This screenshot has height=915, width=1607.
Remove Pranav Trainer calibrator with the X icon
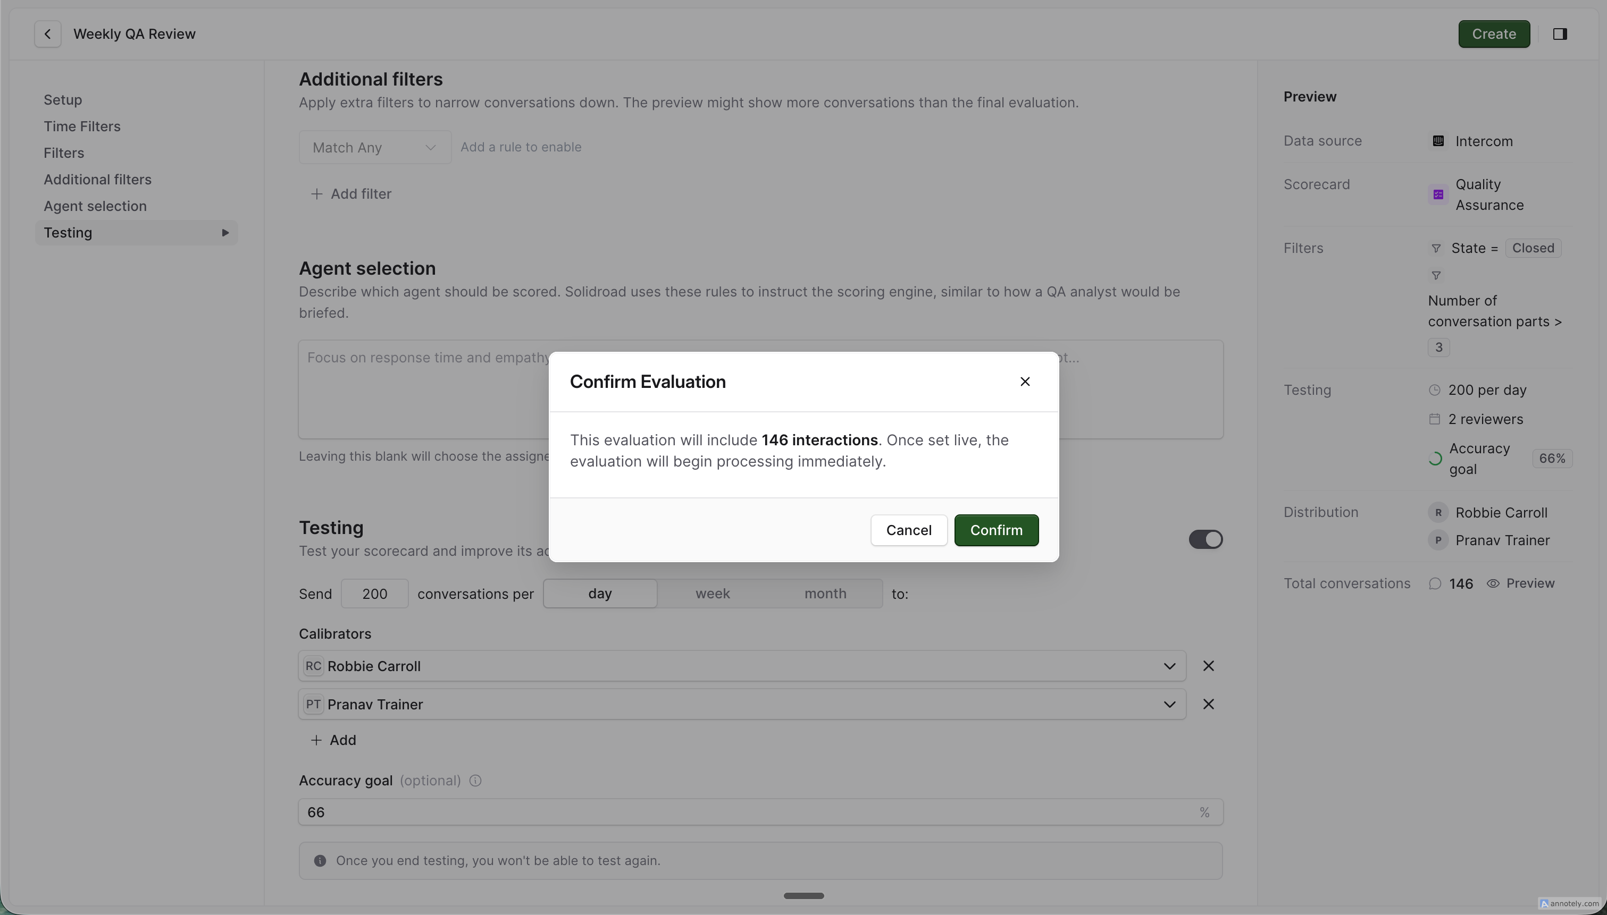[x=1208, y=705]
